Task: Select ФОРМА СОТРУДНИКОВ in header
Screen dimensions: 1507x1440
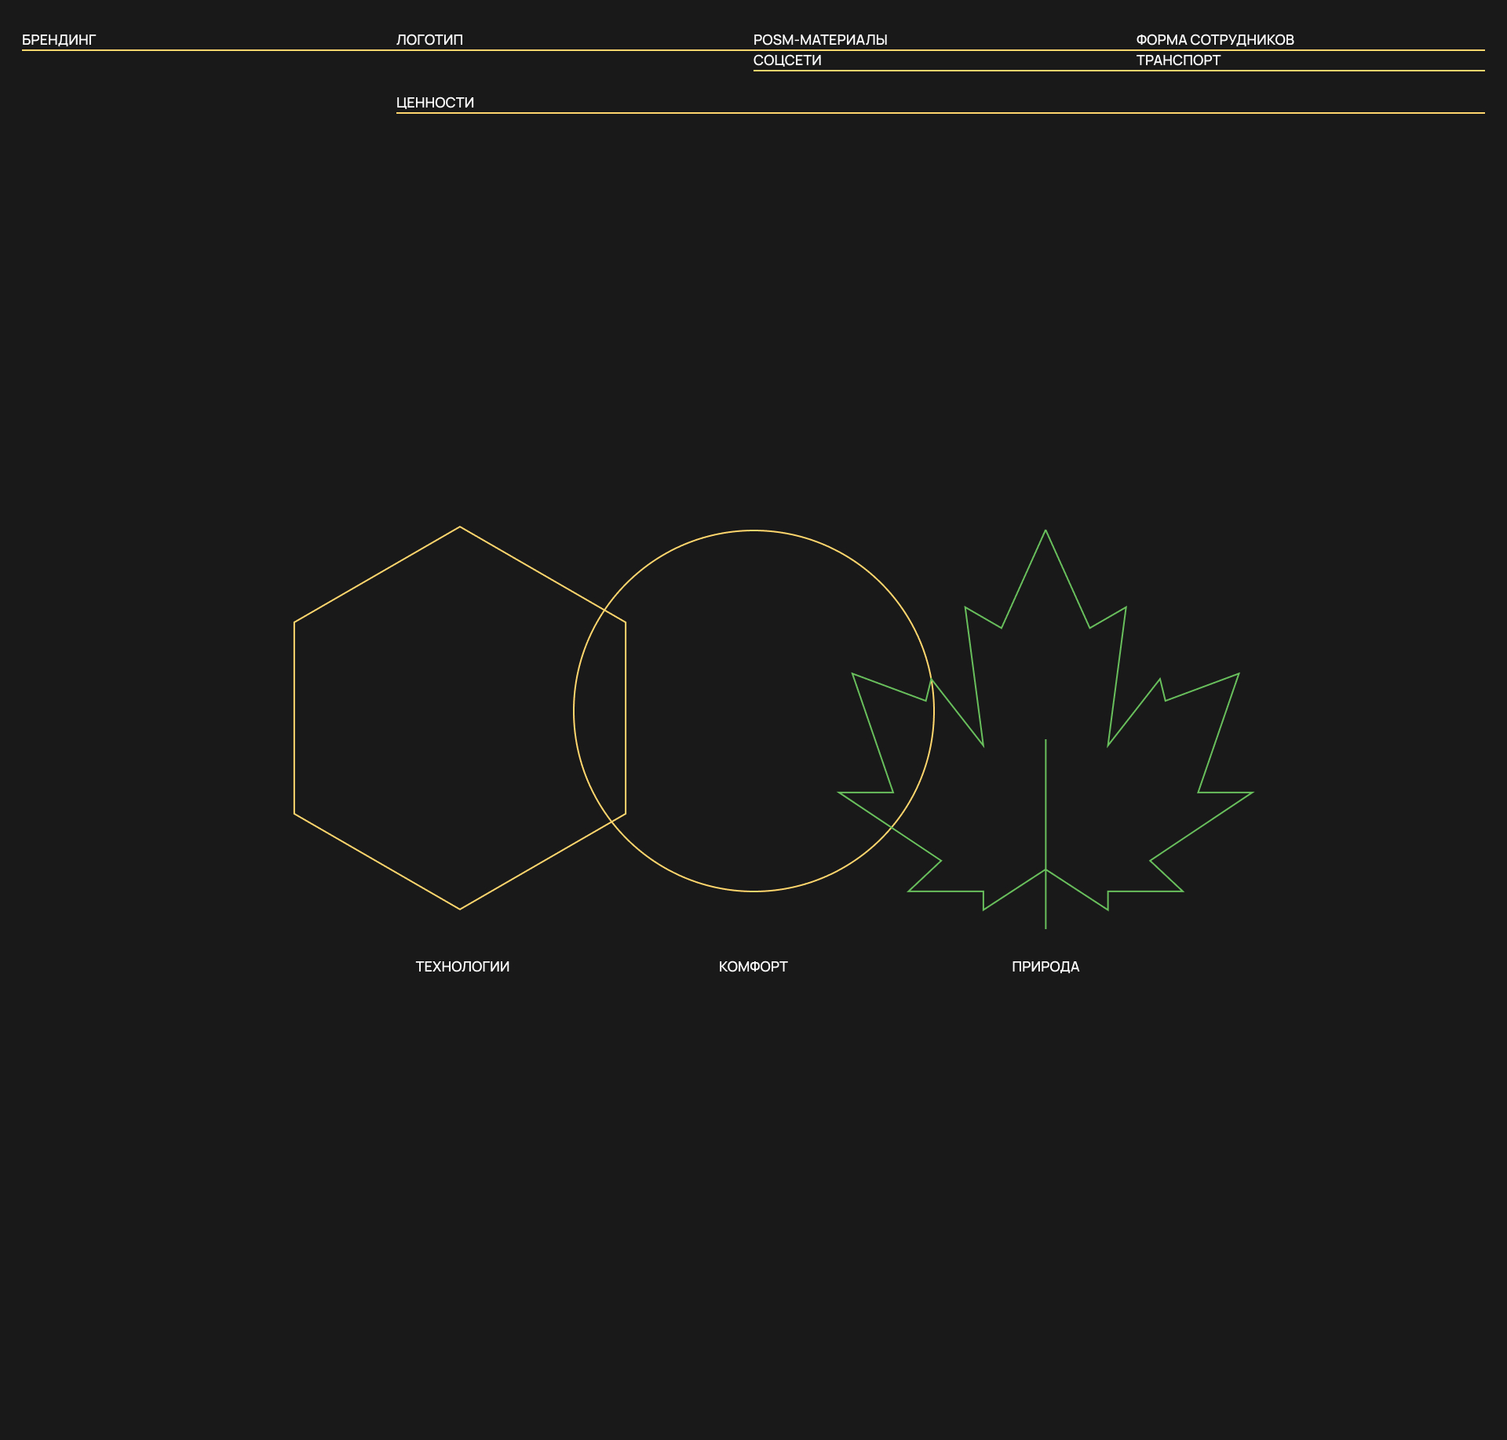Action: point(1214,40)
